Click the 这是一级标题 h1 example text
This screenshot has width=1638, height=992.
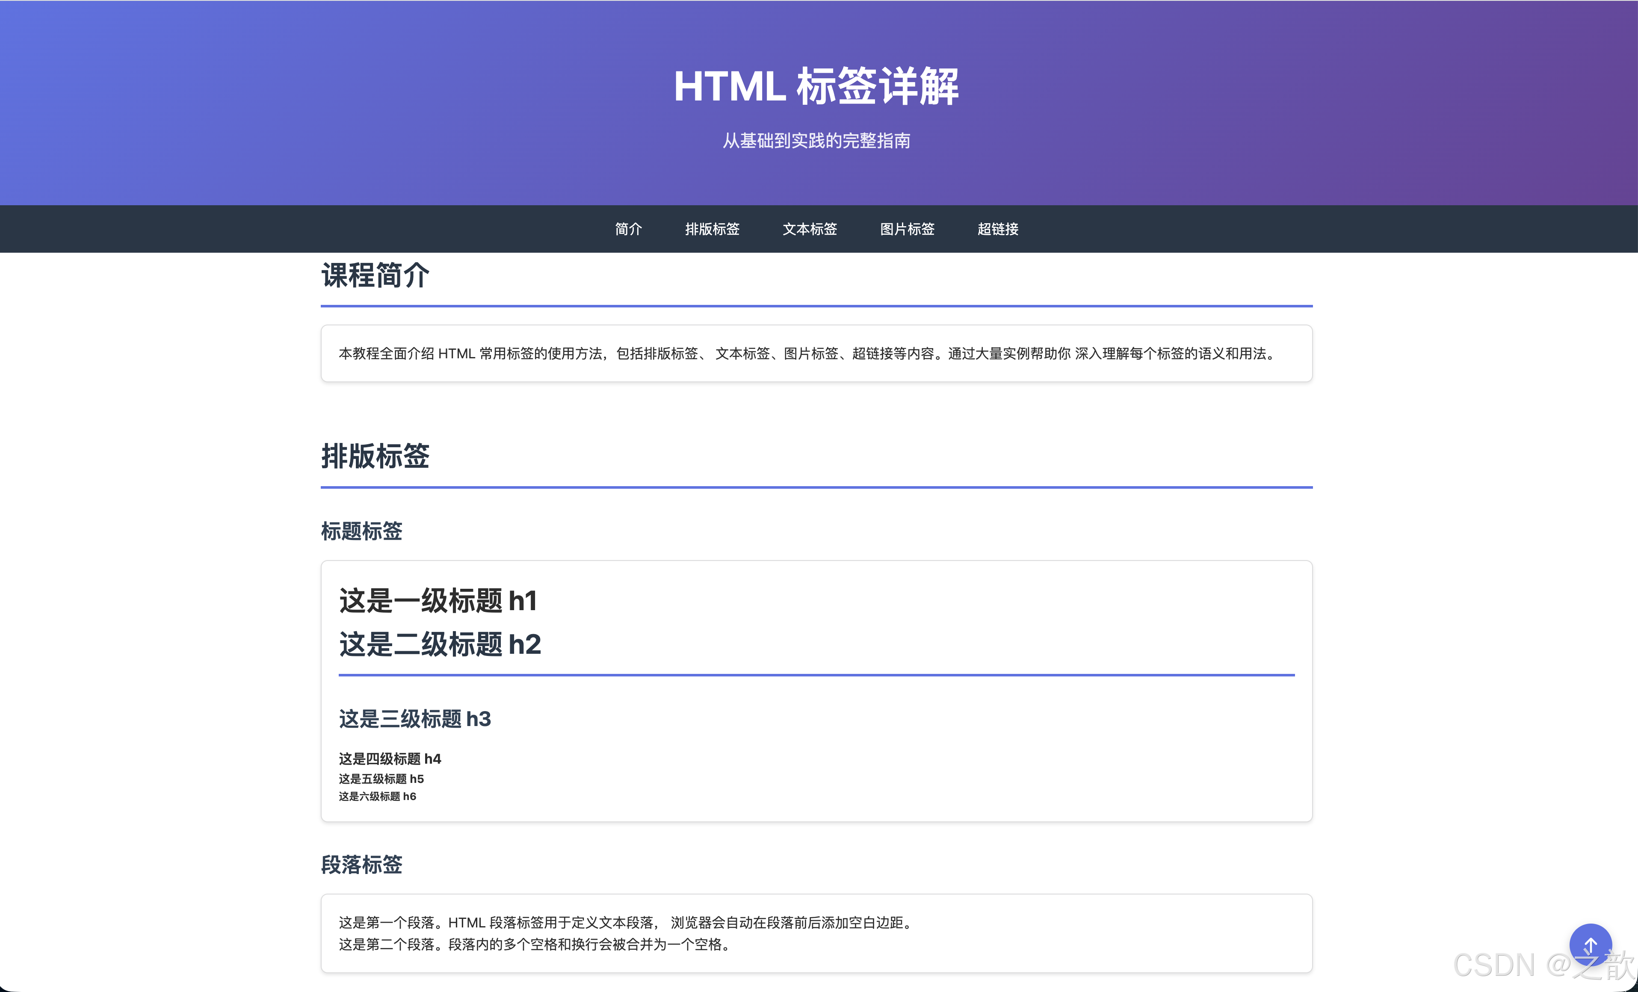pos(438,601)
